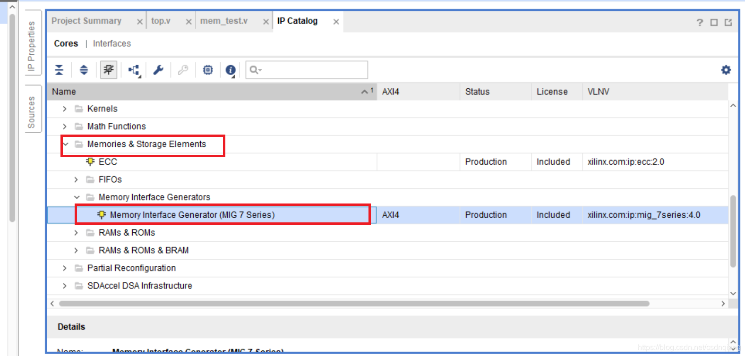Viewport: 745px width, 356px height.
Task: Switch to the top.v tab
Action: click(161, 21)
